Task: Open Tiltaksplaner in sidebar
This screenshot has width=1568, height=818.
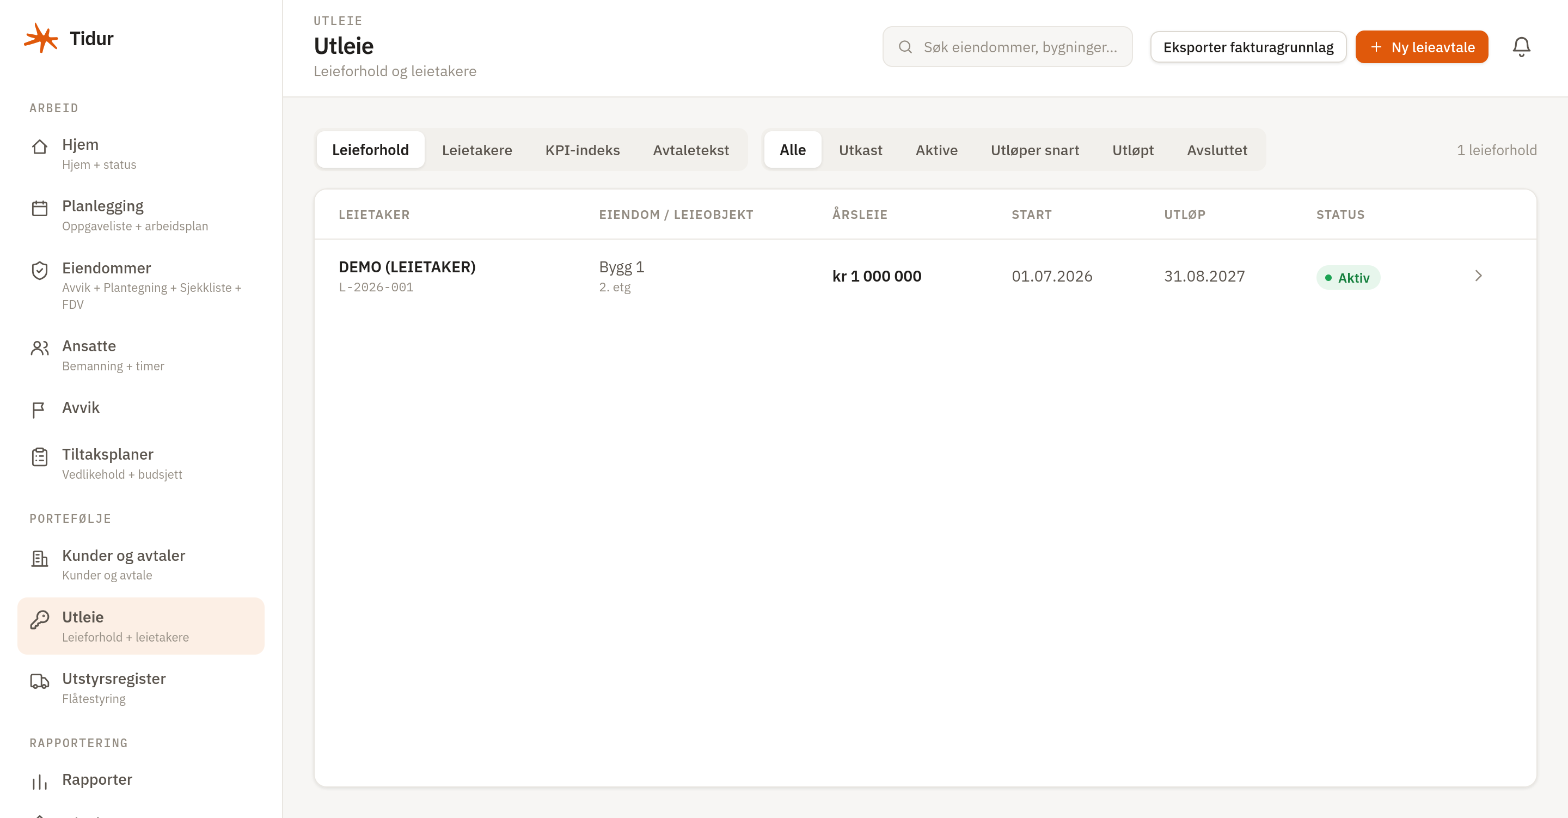Action: click(x=140, y=464)
